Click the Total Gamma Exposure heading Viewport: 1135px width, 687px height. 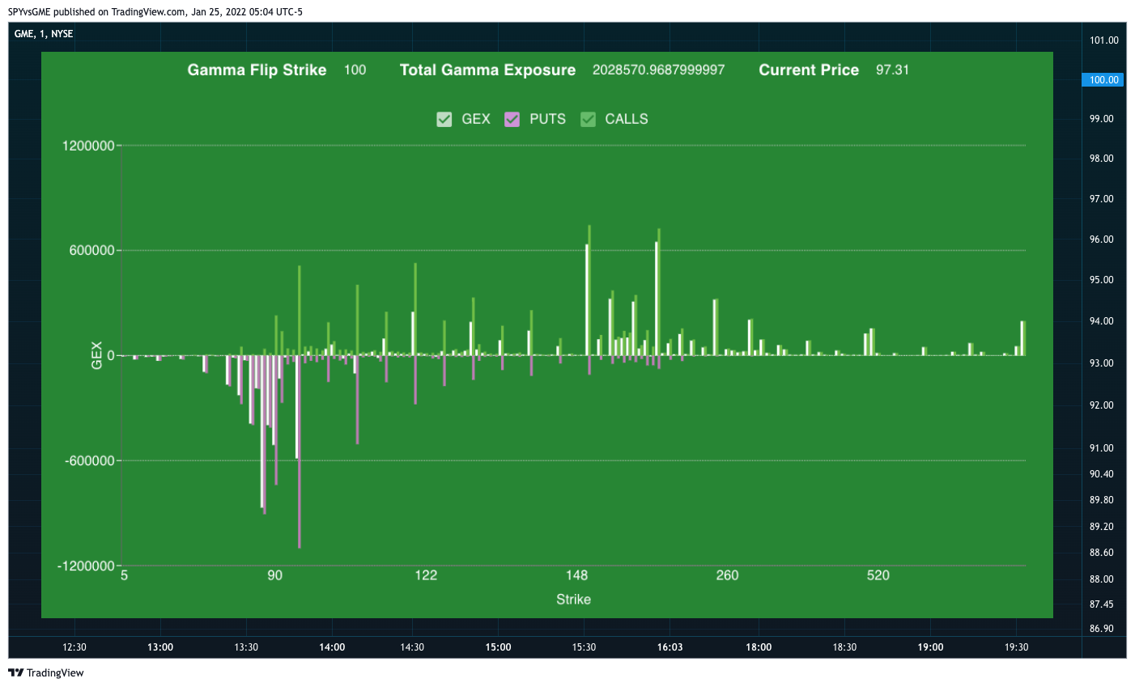tap(487, 70)
